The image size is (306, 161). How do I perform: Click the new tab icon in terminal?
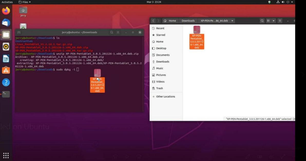tap(19, 33)
